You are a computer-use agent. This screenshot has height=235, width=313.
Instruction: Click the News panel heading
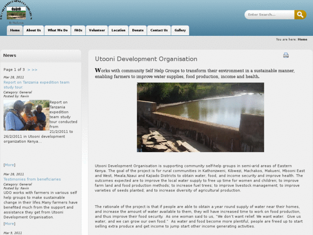(x=9, y=55)
